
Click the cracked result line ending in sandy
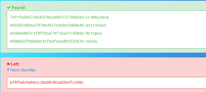point(54,42)
